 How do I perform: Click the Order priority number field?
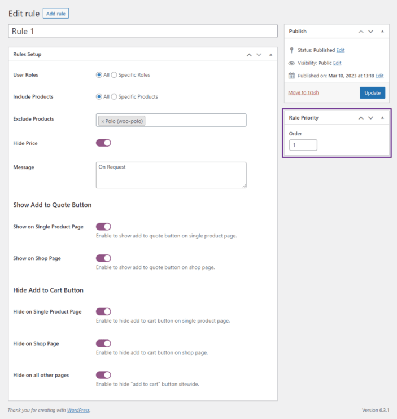[x=303, y=145]
